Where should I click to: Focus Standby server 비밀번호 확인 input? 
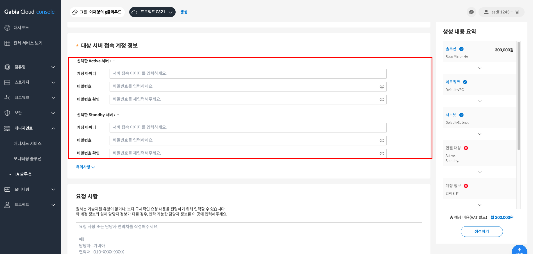248,154
